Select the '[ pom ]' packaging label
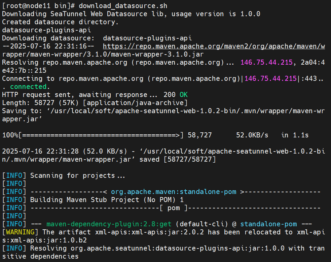 pyautogui.click(x=174, y=208)
